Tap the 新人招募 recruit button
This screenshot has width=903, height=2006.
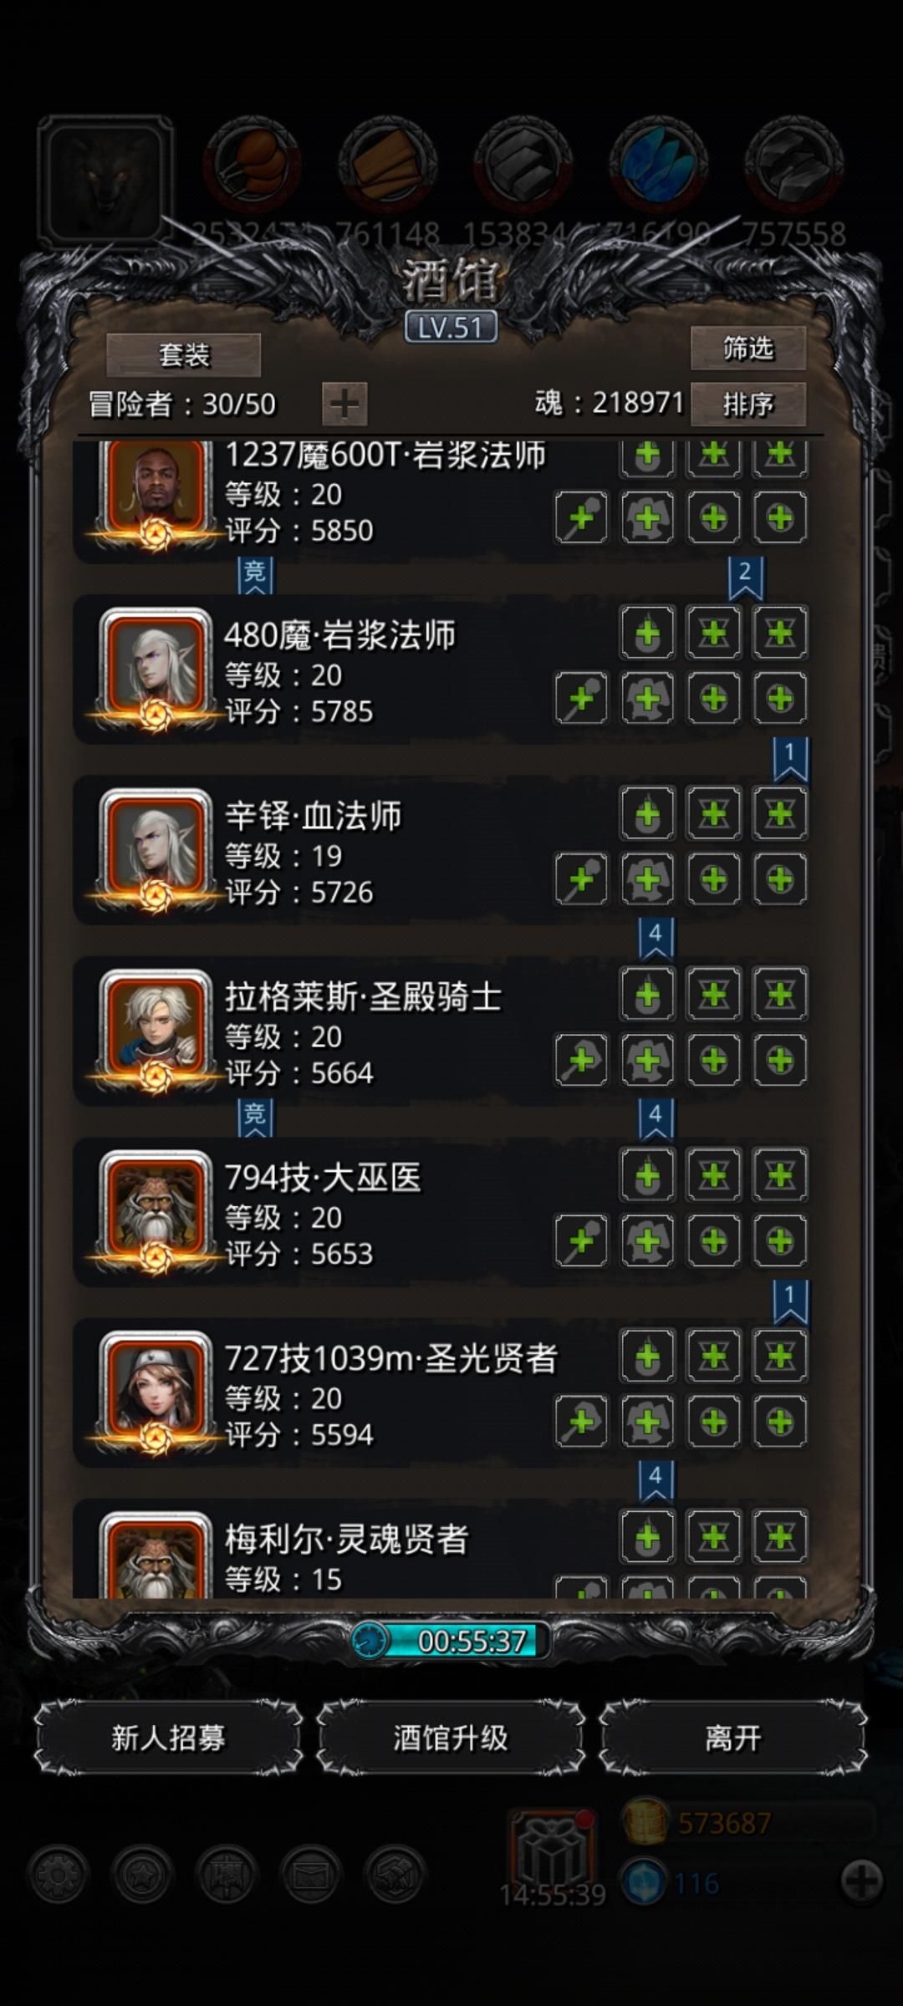tap(168, 1738)
